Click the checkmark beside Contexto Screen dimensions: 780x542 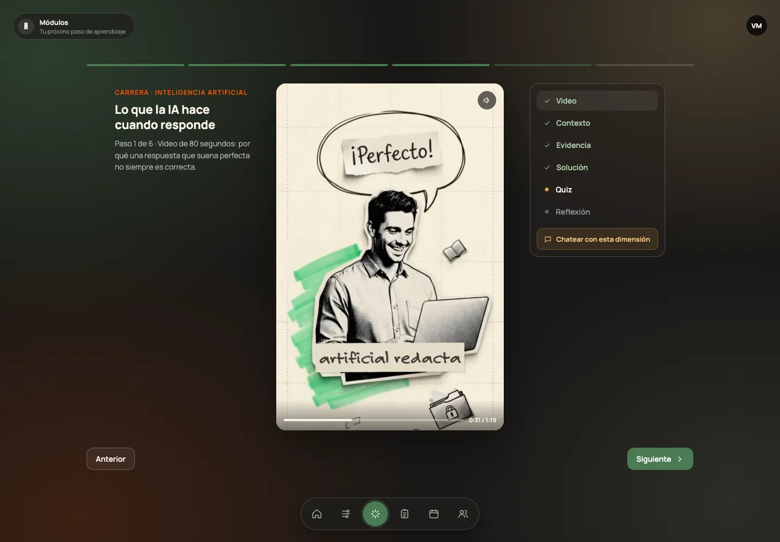547,123
